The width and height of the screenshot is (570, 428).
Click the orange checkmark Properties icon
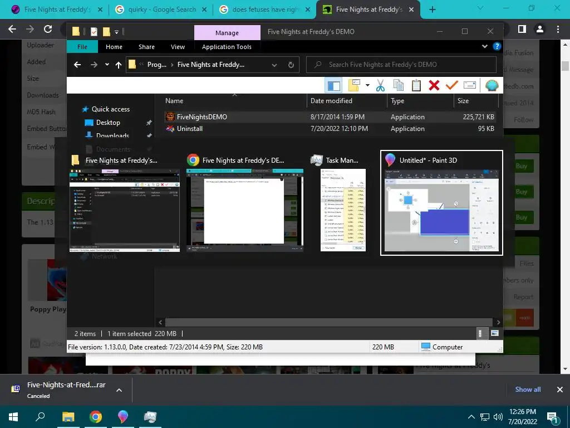452,85
